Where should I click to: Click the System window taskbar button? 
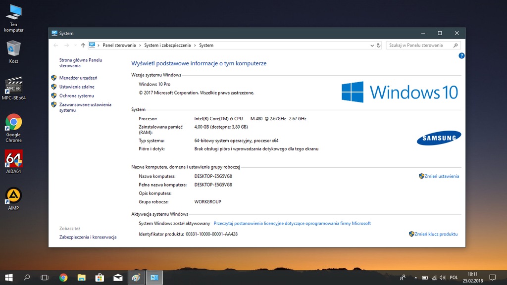154,278
